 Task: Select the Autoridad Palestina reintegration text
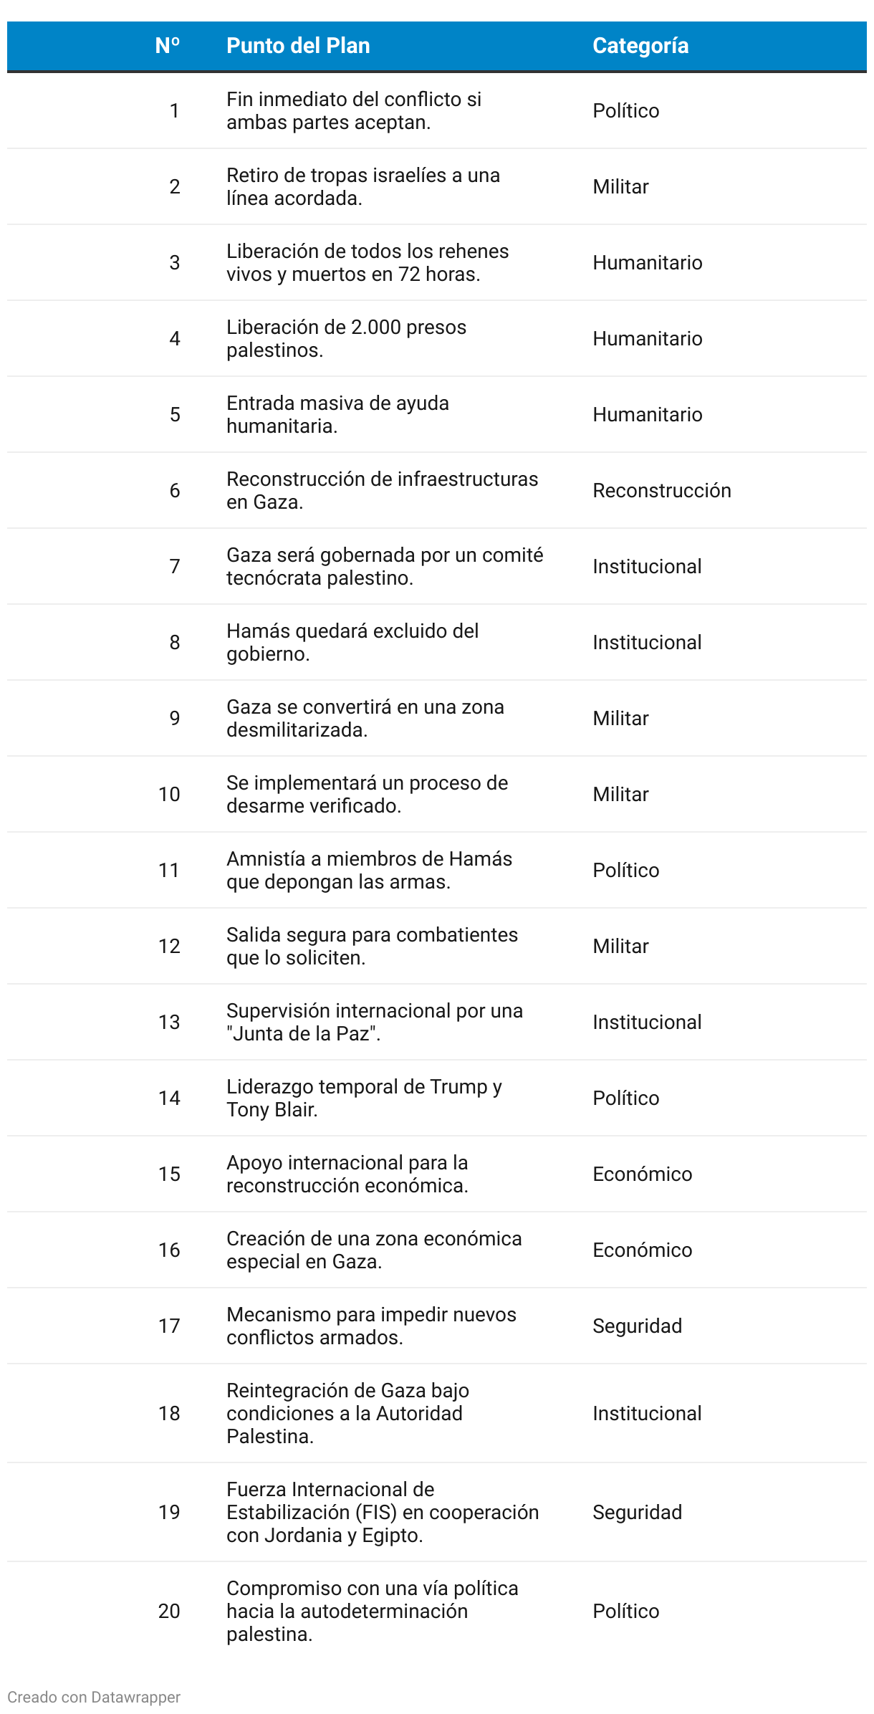point(347,1413)
